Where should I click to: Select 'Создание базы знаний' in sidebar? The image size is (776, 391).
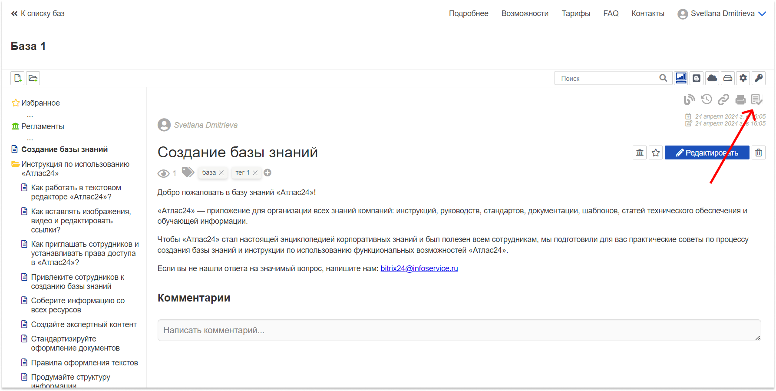64,149
